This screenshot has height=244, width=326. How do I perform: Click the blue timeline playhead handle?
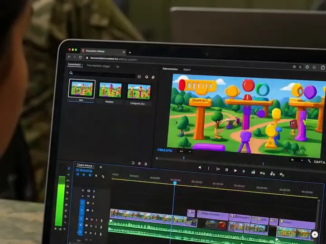pos(175,183)
